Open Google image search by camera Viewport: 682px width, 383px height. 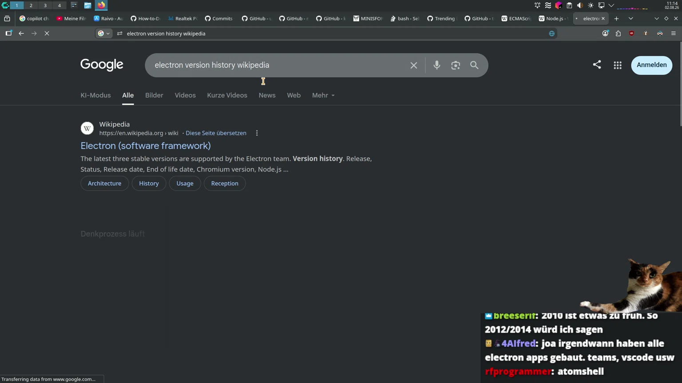coord(456,65)
